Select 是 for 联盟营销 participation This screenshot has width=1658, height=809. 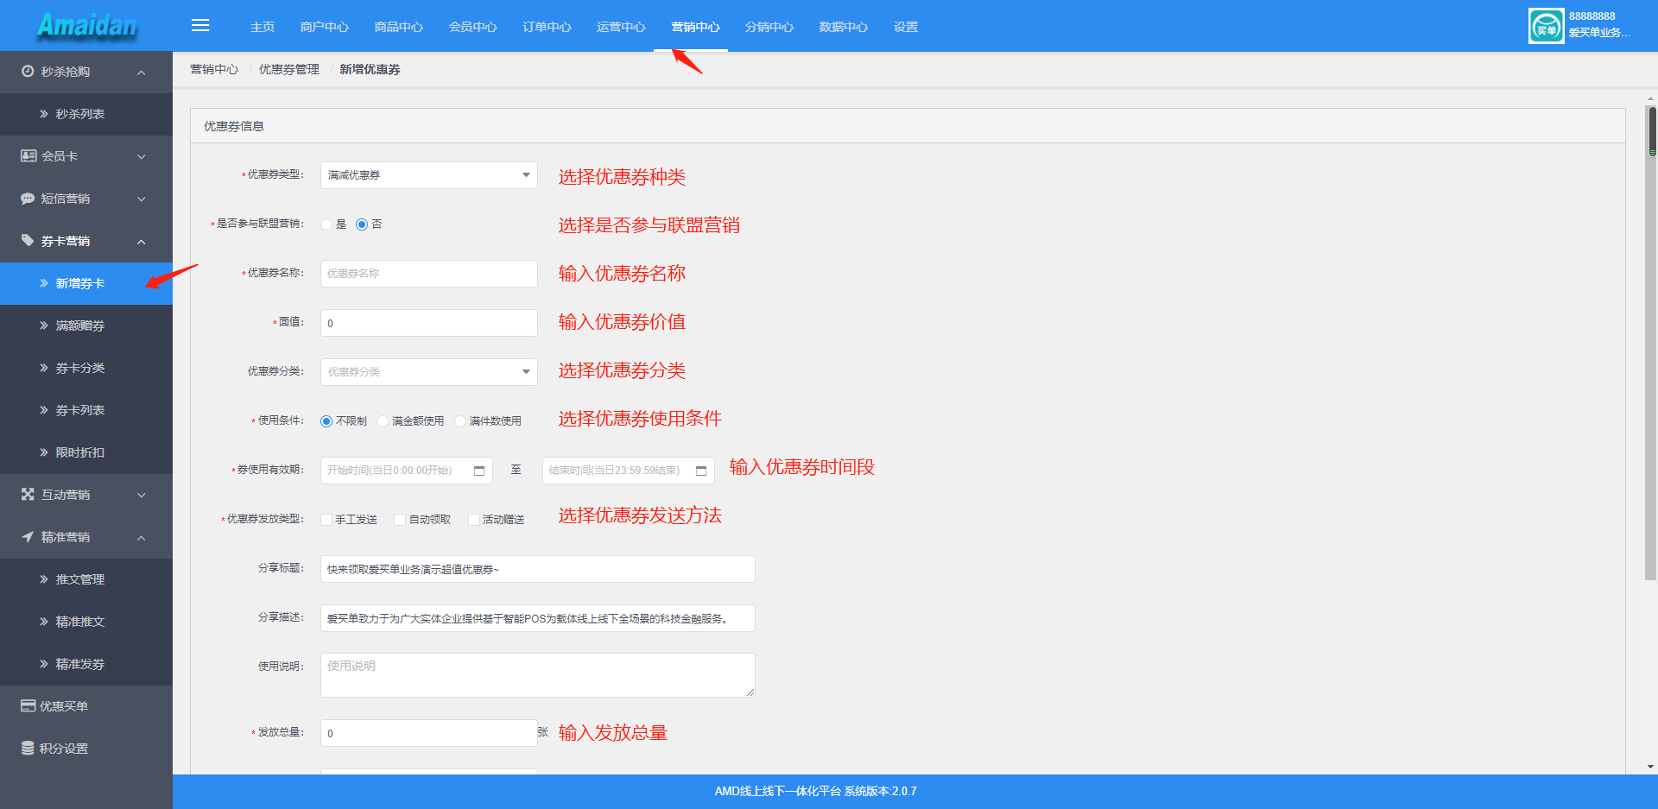[326, 224]
